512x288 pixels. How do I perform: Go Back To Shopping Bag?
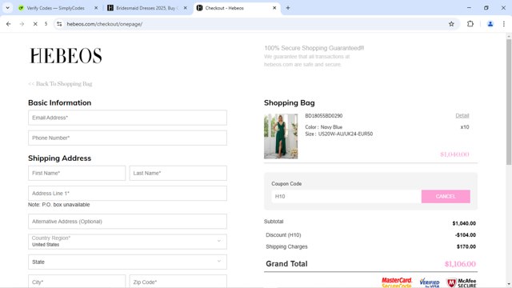(60, 84)
